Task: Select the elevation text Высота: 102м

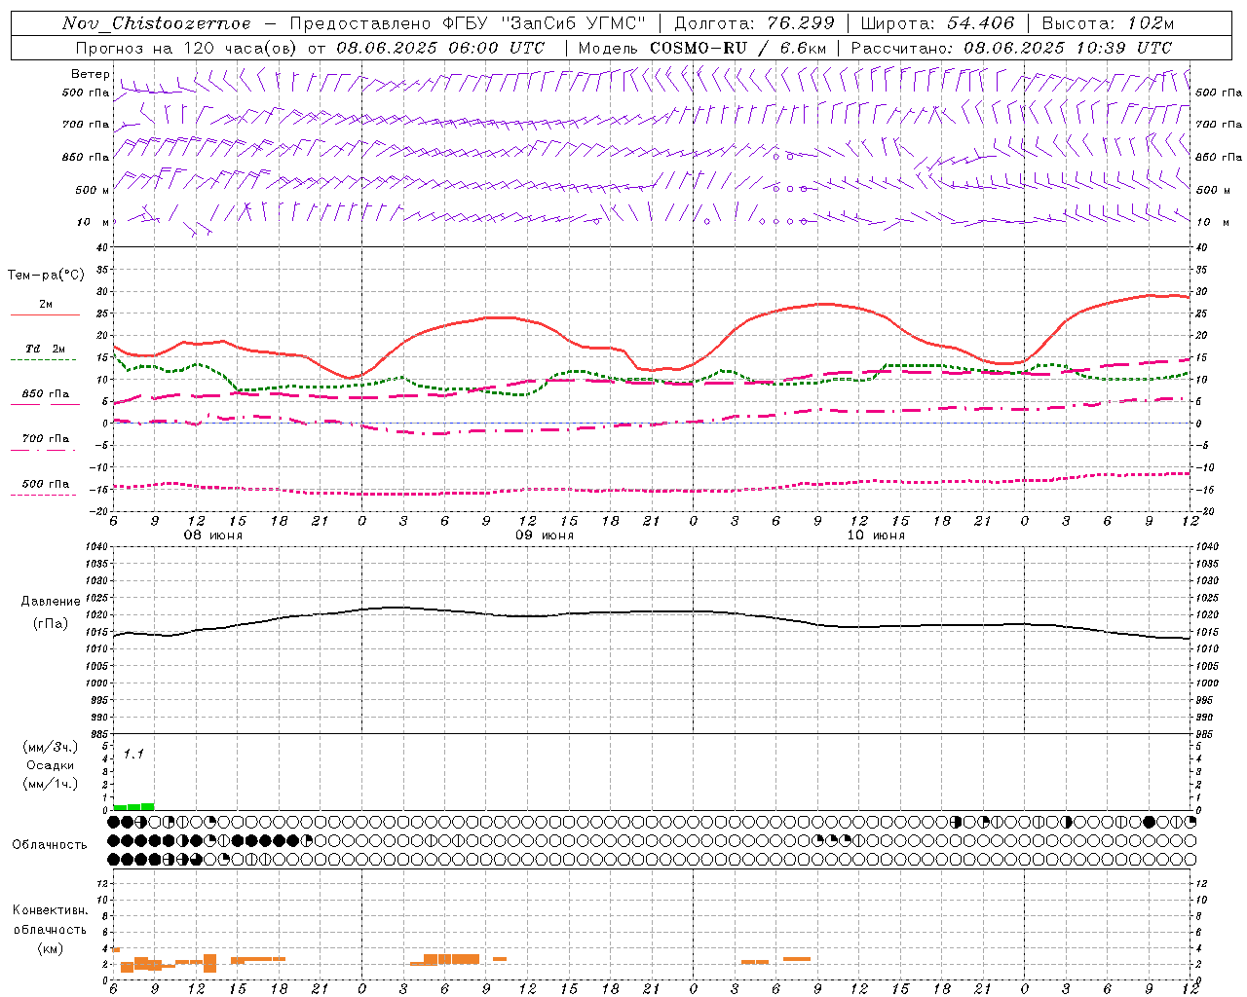Action: [1108, 23]
